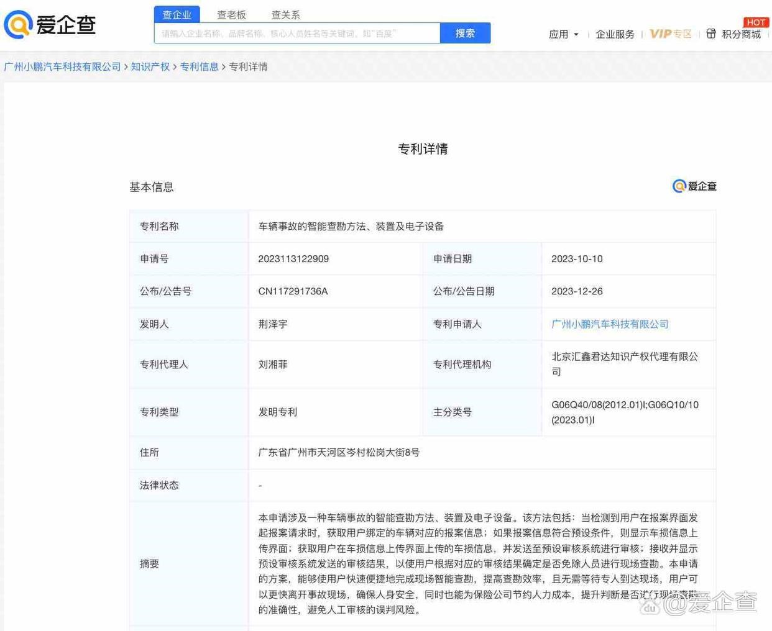
Task: Open 企业服务 in the top navigation
Action: tap(615, 34)
